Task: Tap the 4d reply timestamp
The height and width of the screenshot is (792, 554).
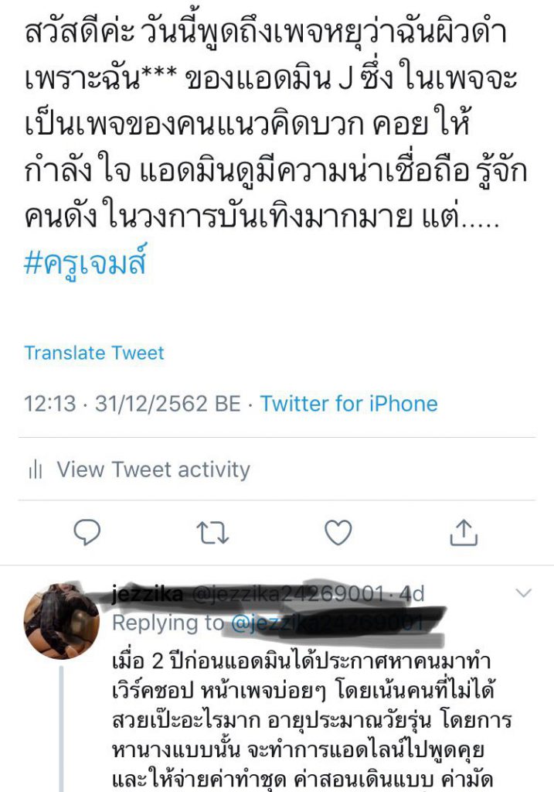Action: [412, 594]
